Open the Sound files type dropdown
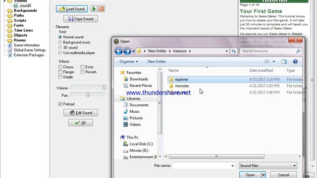This screenshot has height=178, width=317. click(x=268, y=166)
